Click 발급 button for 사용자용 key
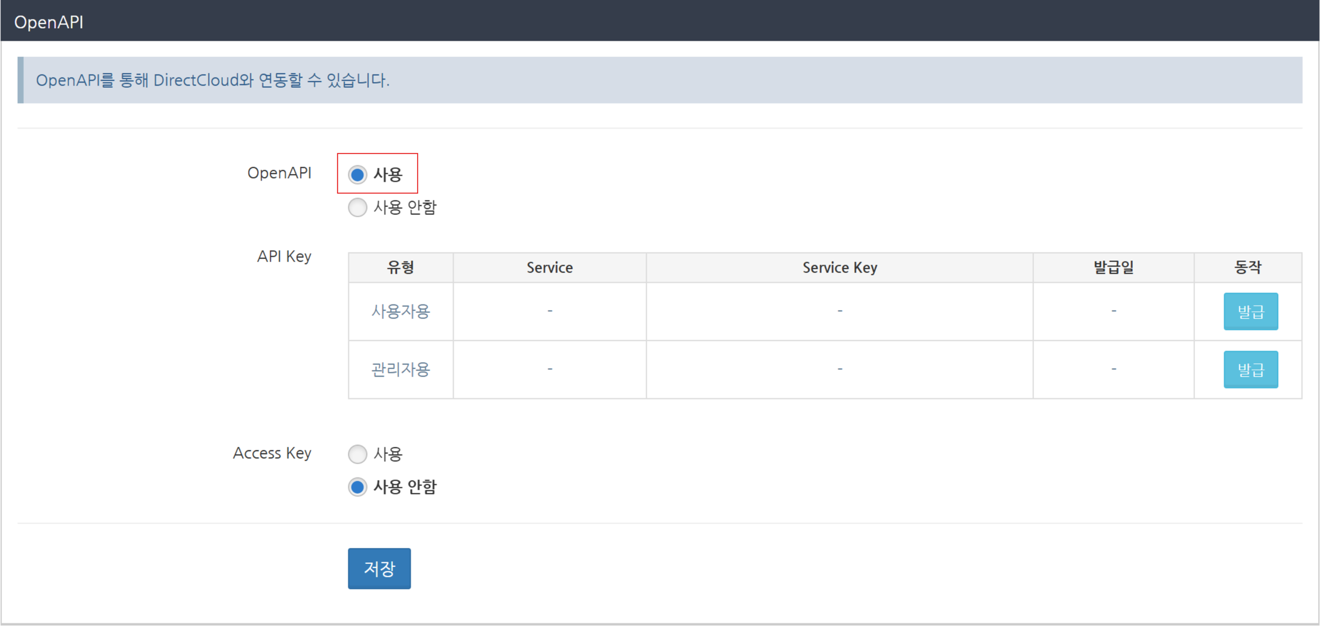Viewport: 1320px width, 627px height. (x=1250, y=311)
